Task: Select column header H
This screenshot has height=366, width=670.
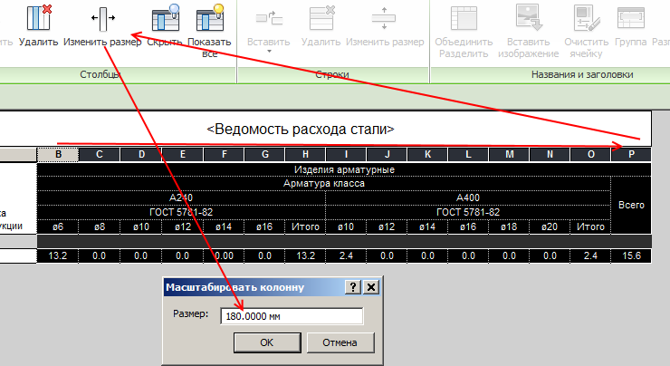Action: pos(305,154)
